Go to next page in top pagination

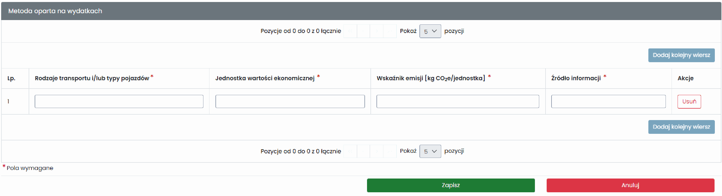point(376,31)
